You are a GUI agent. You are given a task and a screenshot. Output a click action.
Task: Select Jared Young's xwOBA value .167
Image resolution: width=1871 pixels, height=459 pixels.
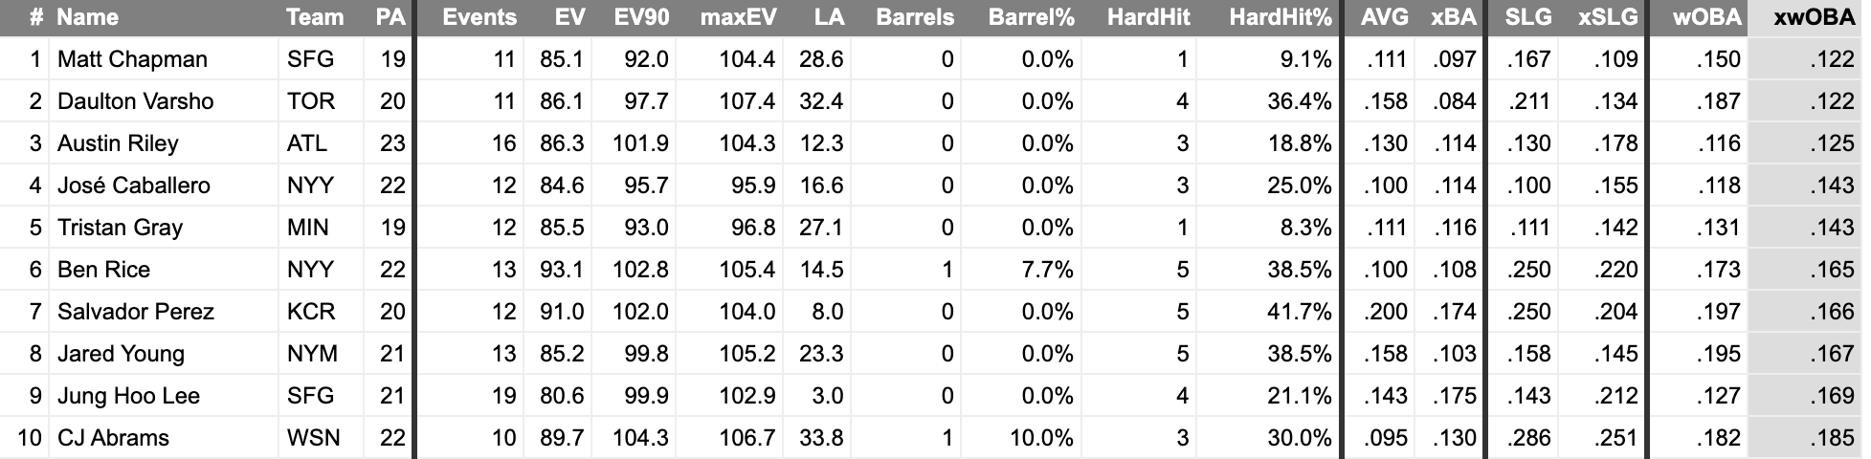[x=1833, y=354]
